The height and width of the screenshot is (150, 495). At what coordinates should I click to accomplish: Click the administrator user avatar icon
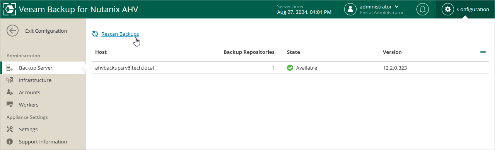tap(350, 9)
